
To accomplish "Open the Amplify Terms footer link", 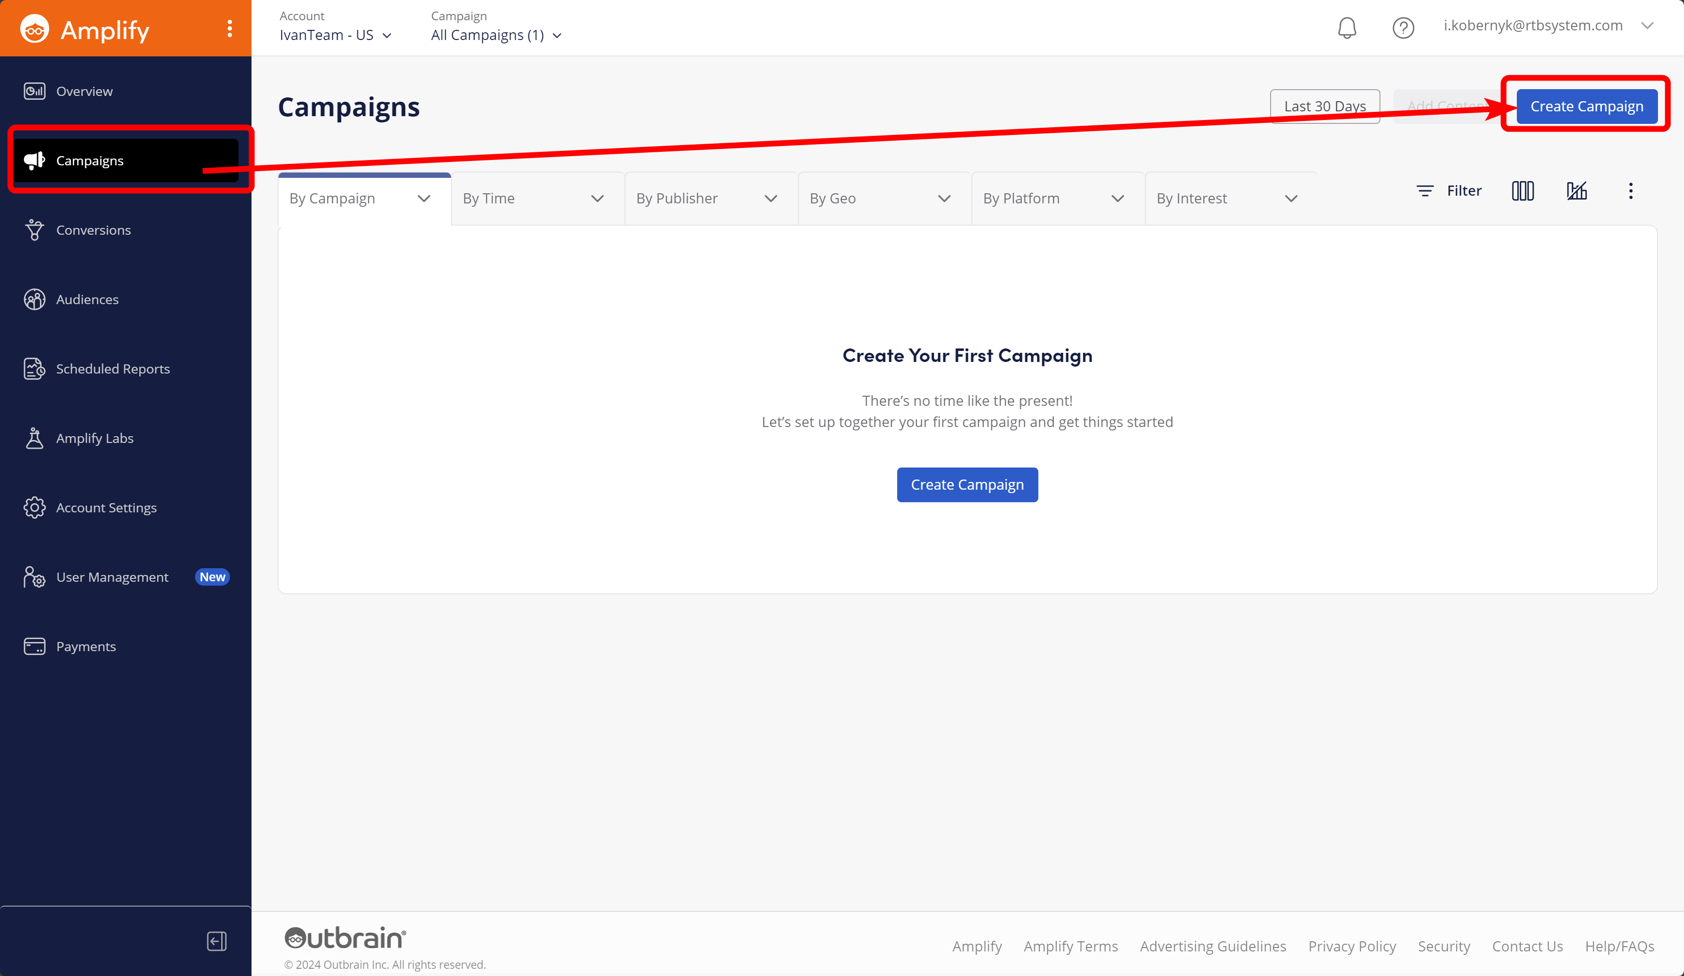I will point(1071,946).
